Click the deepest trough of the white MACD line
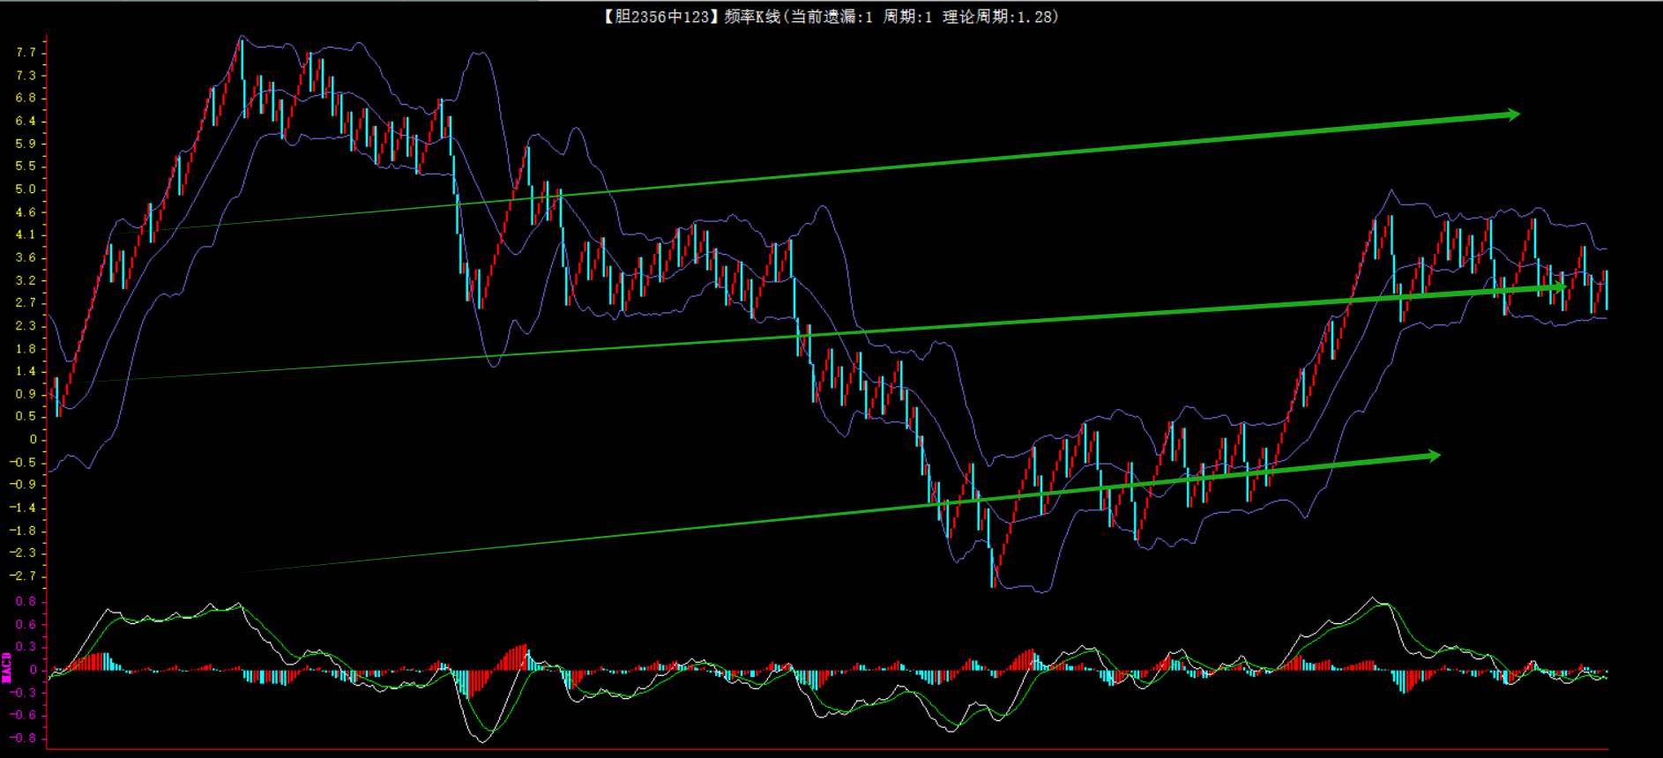Screen dimensions: 1663x758 483,741
